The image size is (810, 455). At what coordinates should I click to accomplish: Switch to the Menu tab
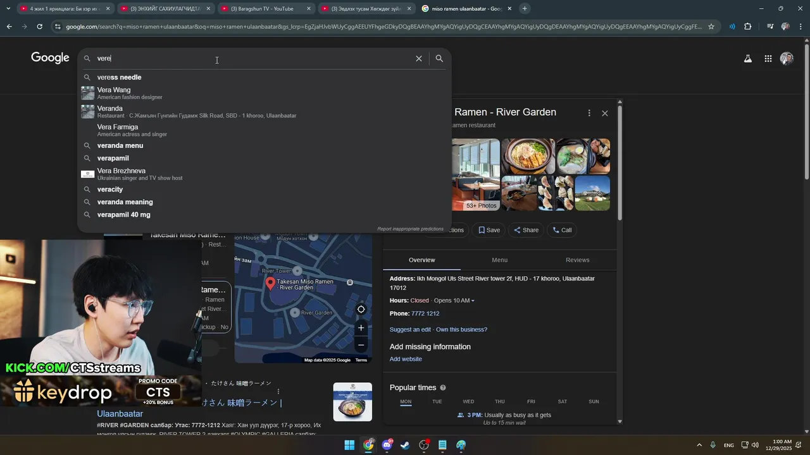499,260
